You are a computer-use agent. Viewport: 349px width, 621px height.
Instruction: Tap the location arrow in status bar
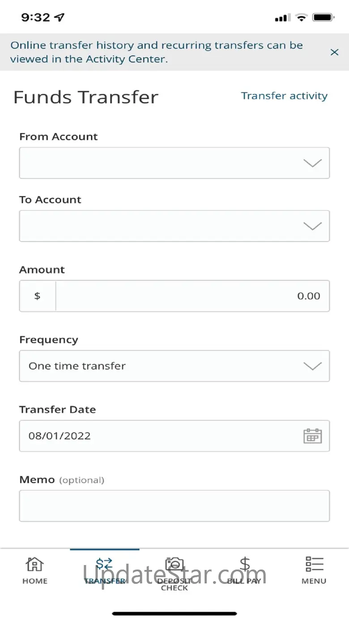click(x=60, y=17)
